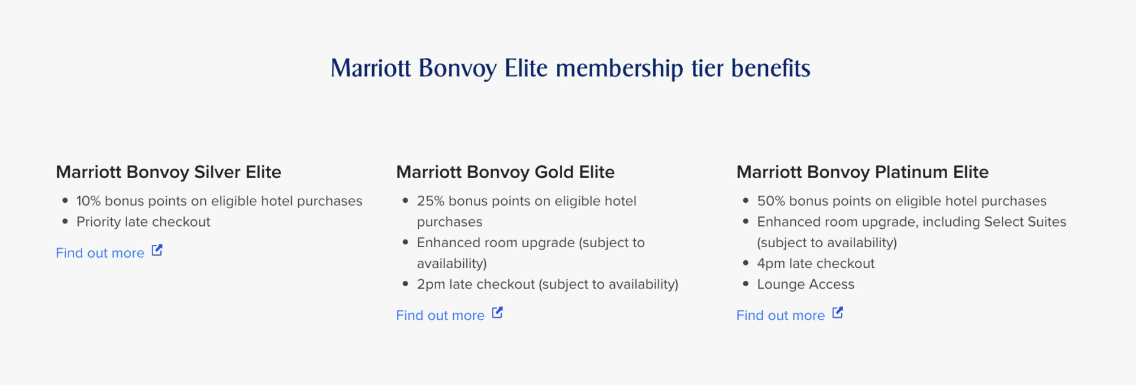Open Gold Elite's Find out more link
Viewport: 1136px width, 385px height.
pos(440,315)
